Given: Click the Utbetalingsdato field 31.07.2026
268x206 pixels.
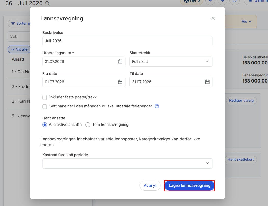Looking at the screenshot, I should coord(84,62).
